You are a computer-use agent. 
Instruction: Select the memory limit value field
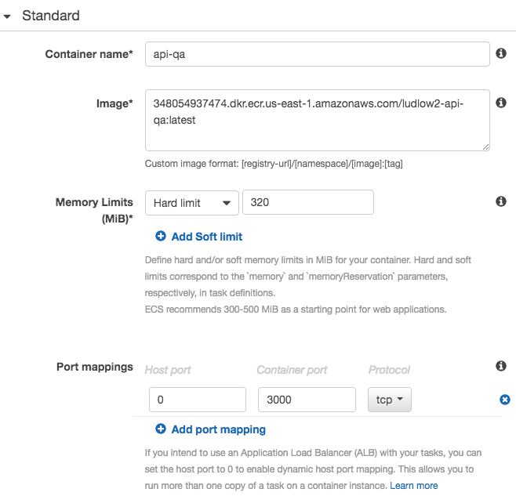coord(307,203)
